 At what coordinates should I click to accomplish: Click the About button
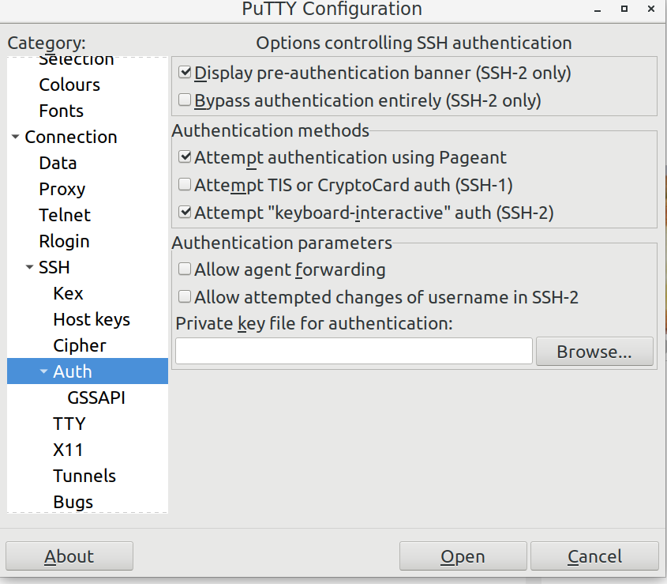coord(69,556)
